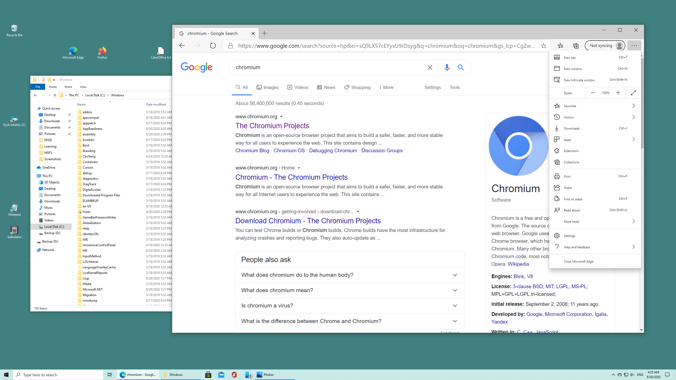Open the Collections toolbar icon

[576, 46]
